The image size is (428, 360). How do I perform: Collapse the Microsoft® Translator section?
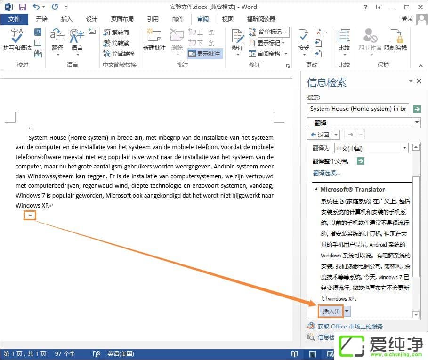point(315,189)
